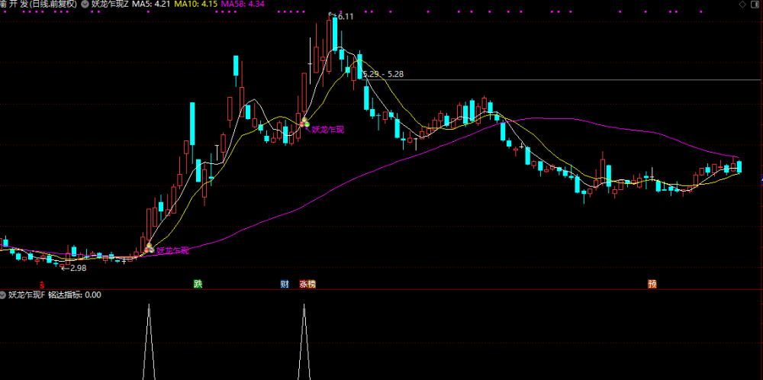This screenshot has height=380, width=763.
Task: Click the magenta MA58 label
Action: click(243, 5)
